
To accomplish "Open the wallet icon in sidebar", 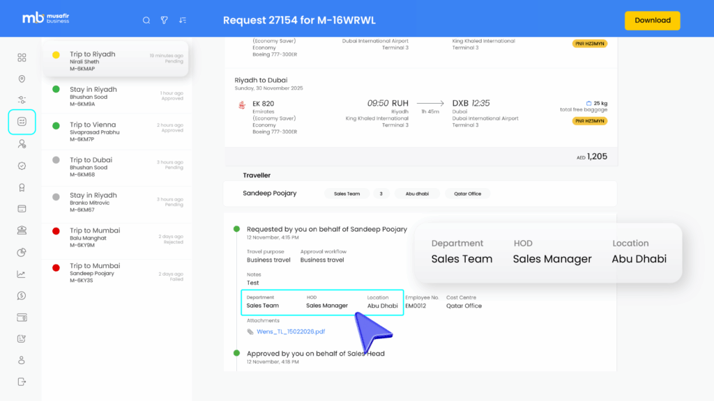I will point(22,317).
